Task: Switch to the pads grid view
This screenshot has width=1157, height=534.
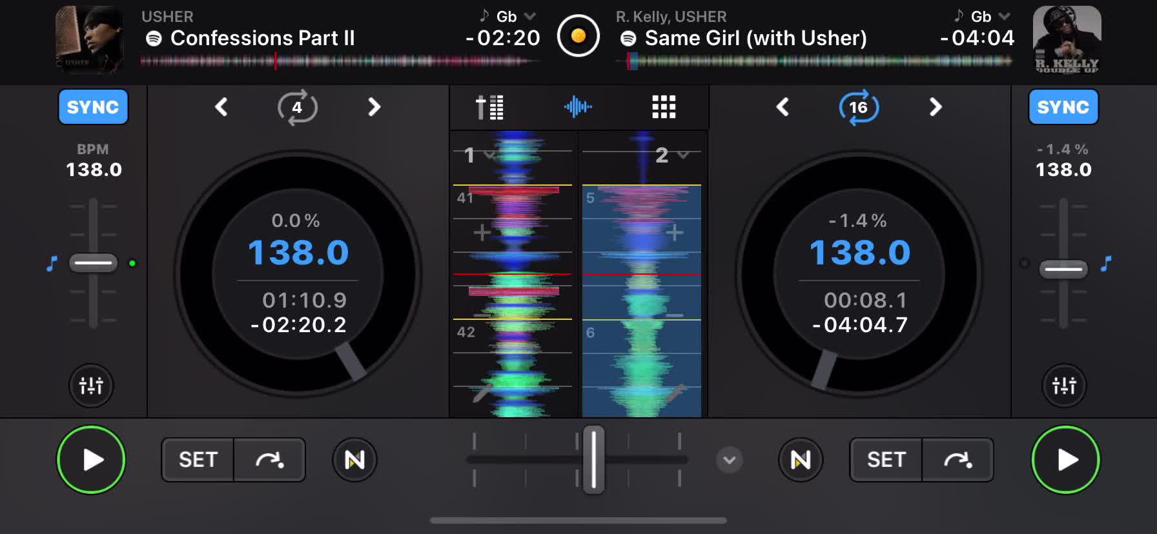Action: pyautogui.click(x=664, y=107)
